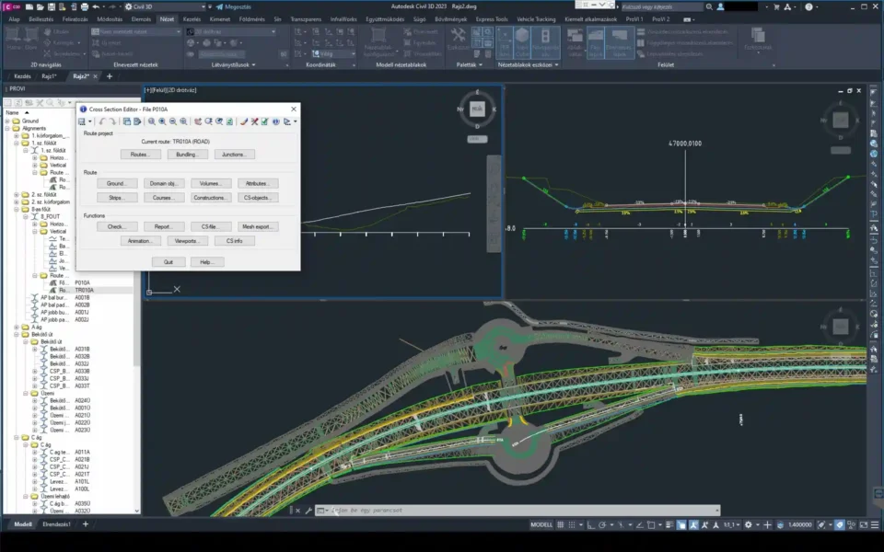This screenshot has height=552, width=884.
Task: Click the save icon in Cross Section Editor toolbar
Action: click(82, 121)
